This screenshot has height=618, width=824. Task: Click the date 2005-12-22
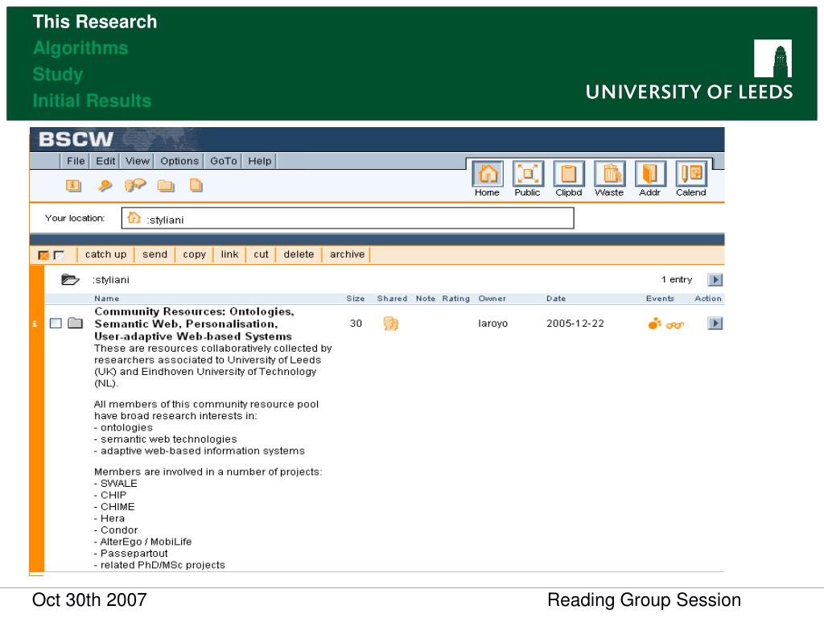coord(575,323)
